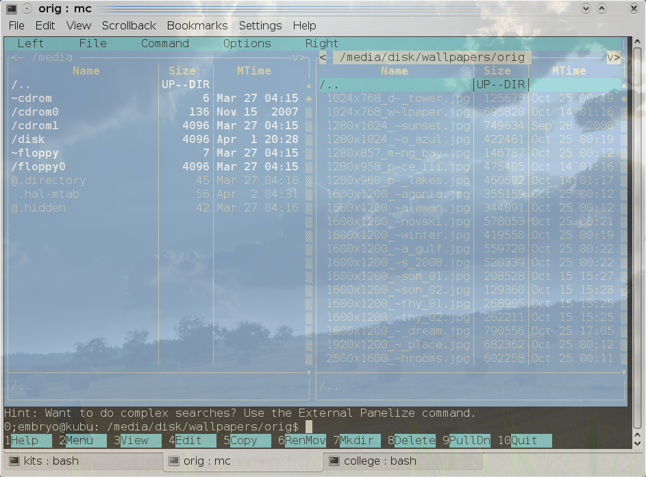Open the Settings menu
This screenshot has height=477, width=646.
click(x=260, y=25)
